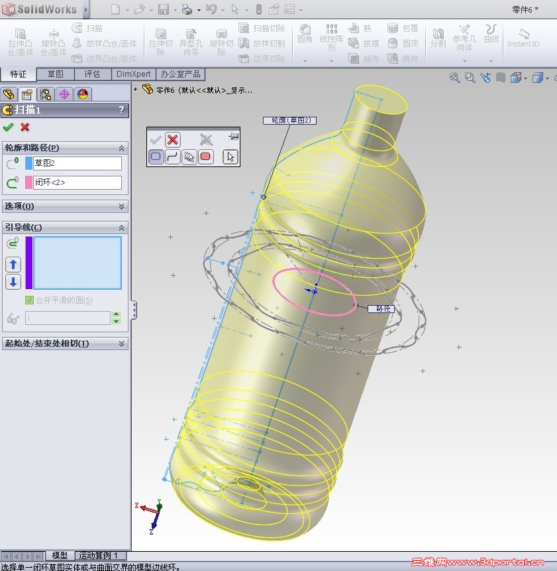The height and width of the screenshot is (571, 557).
Task: Choose region selection red option in popup
Action: tap(205, 157)
